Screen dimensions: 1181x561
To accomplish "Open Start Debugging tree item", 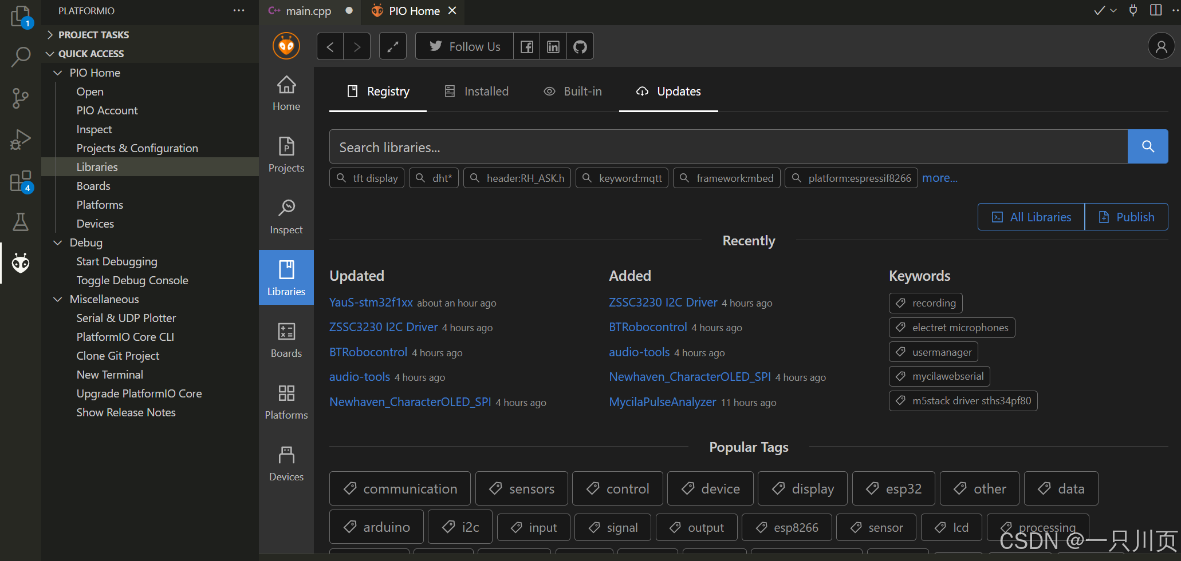I will 117,261.
